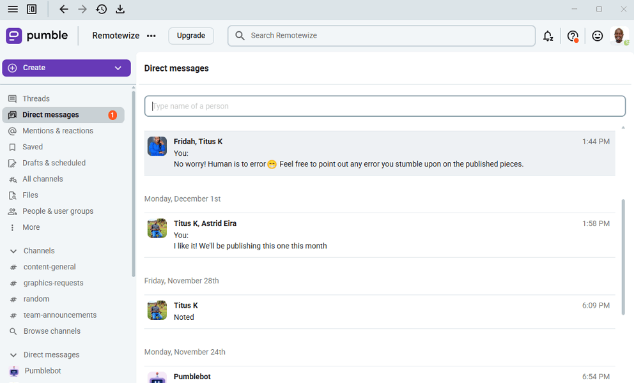Select Browse channels link
This screenshot has width=634, height=383.
pos(52,331)
